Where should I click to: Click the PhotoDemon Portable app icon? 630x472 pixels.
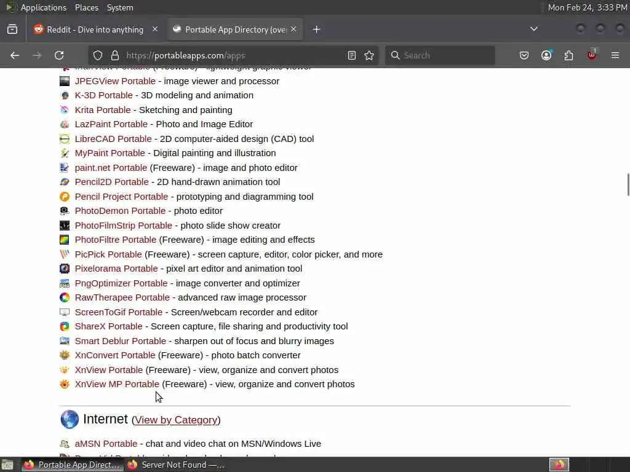pos(64,211)
